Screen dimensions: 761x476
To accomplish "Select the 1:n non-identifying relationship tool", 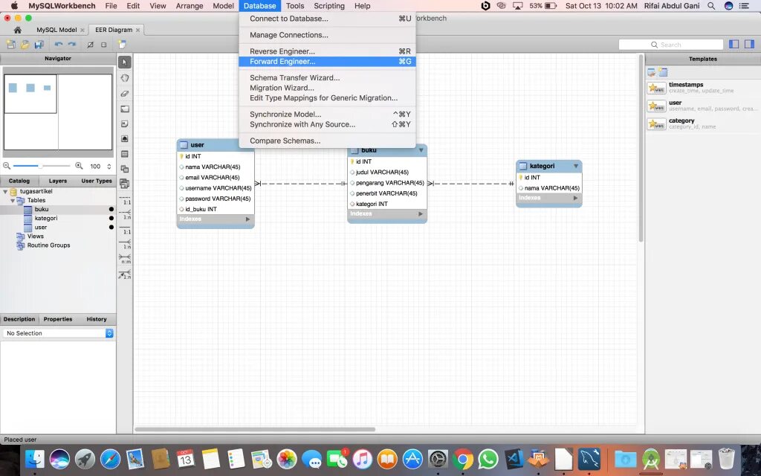I will click(125, 214).
